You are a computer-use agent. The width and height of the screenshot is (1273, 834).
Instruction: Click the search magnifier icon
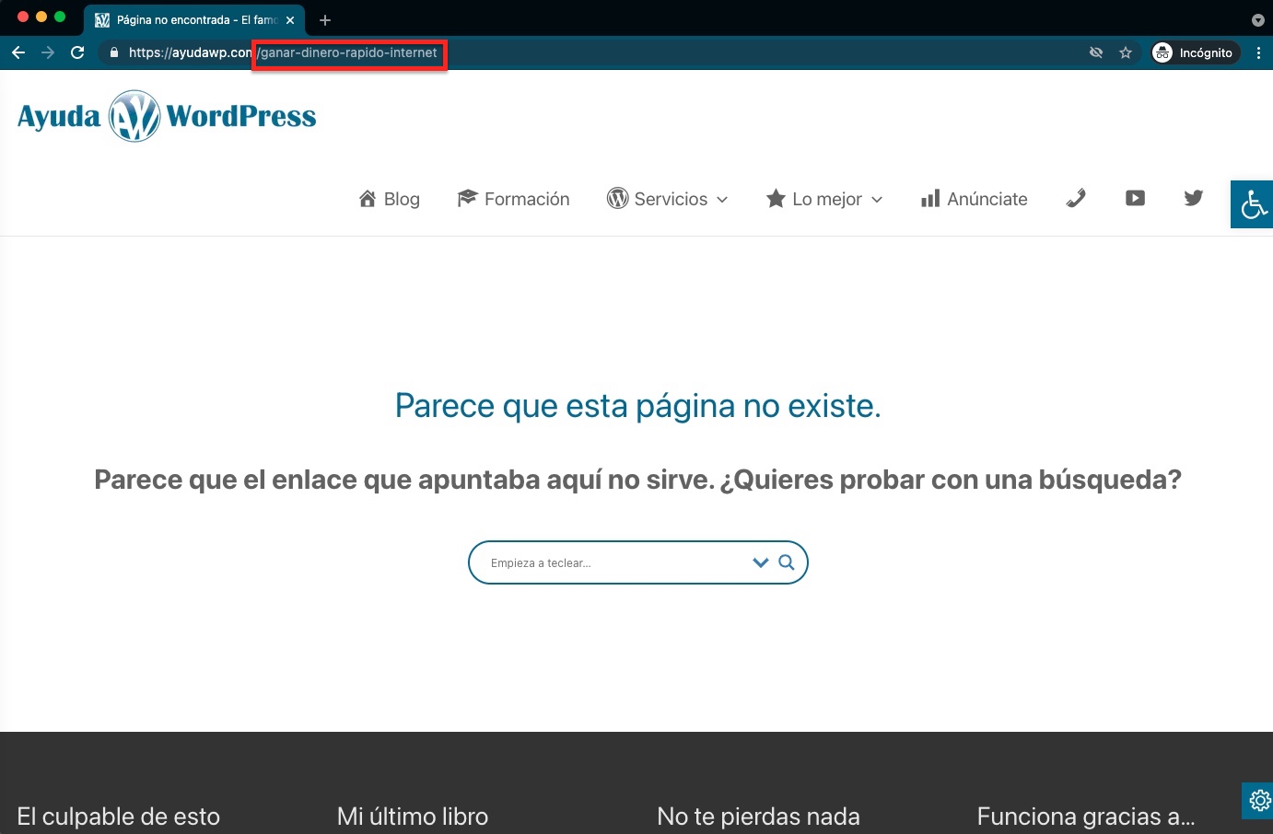787,562
